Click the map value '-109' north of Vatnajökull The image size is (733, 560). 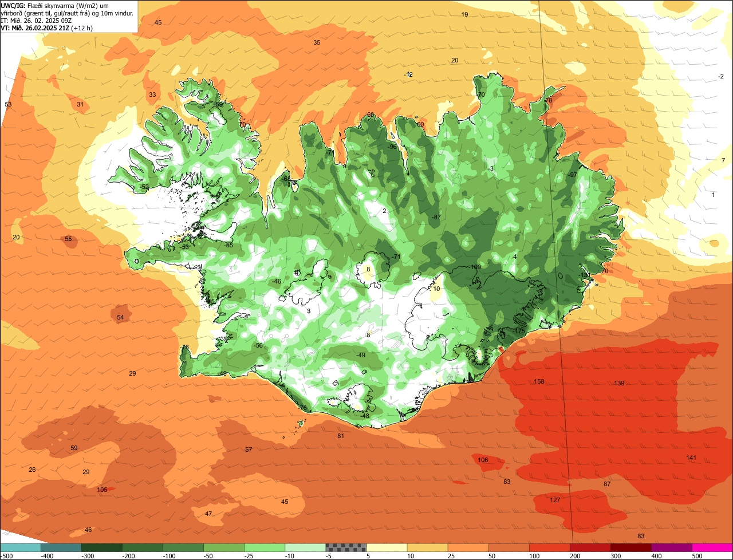[475, 267]
